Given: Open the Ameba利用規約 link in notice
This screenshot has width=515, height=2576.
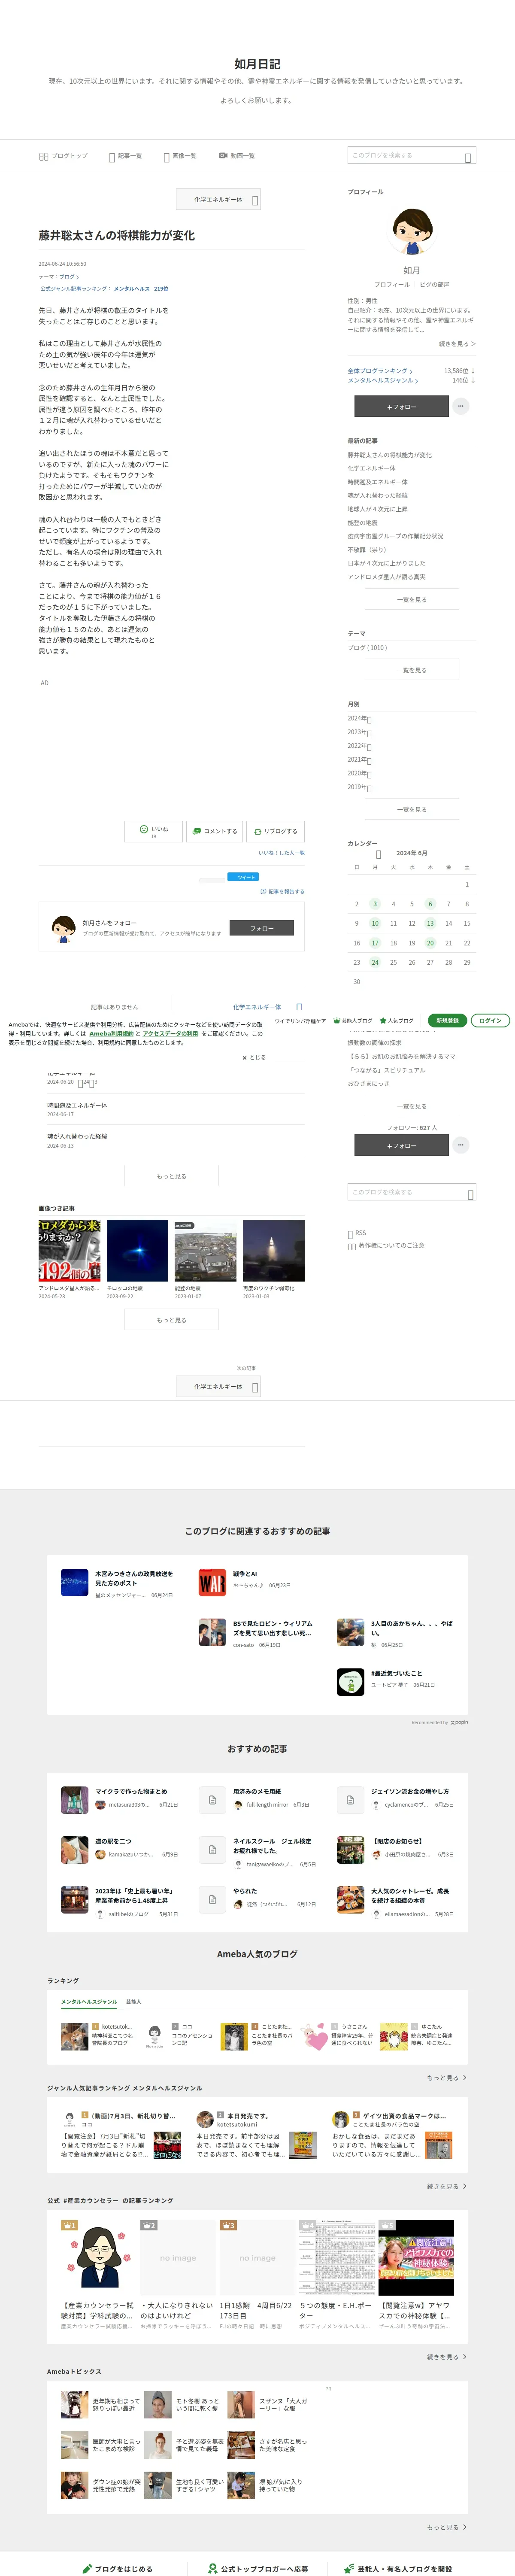Looking at the screenshot, I should click(111, 1034).
